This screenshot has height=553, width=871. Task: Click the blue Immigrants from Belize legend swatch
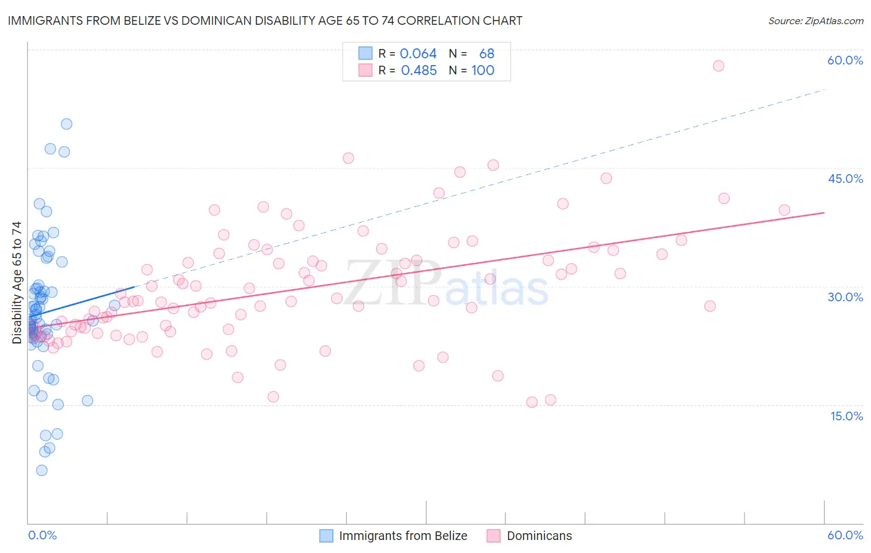[x=326, y=536]
